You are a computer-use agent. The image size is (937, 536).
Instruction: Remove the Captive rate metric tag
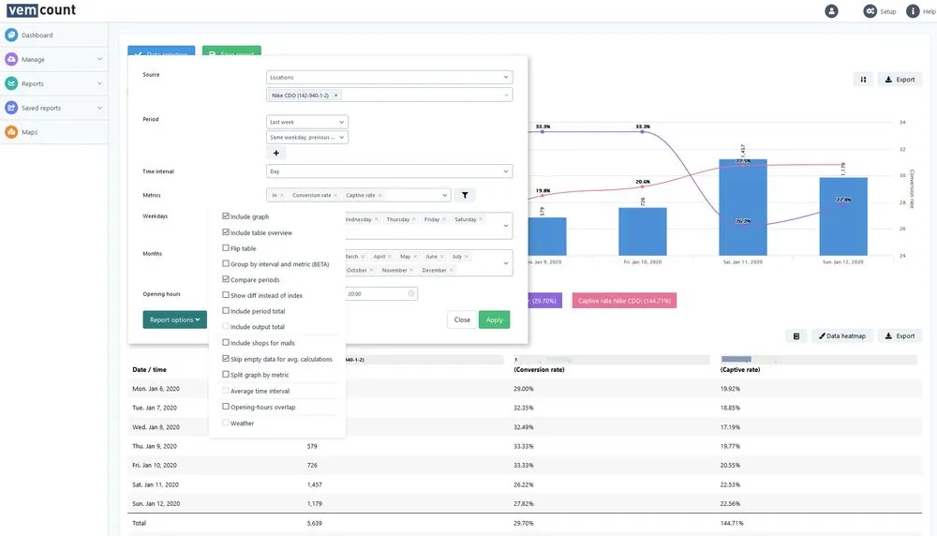pyautogui.click(x=380, y=196)
